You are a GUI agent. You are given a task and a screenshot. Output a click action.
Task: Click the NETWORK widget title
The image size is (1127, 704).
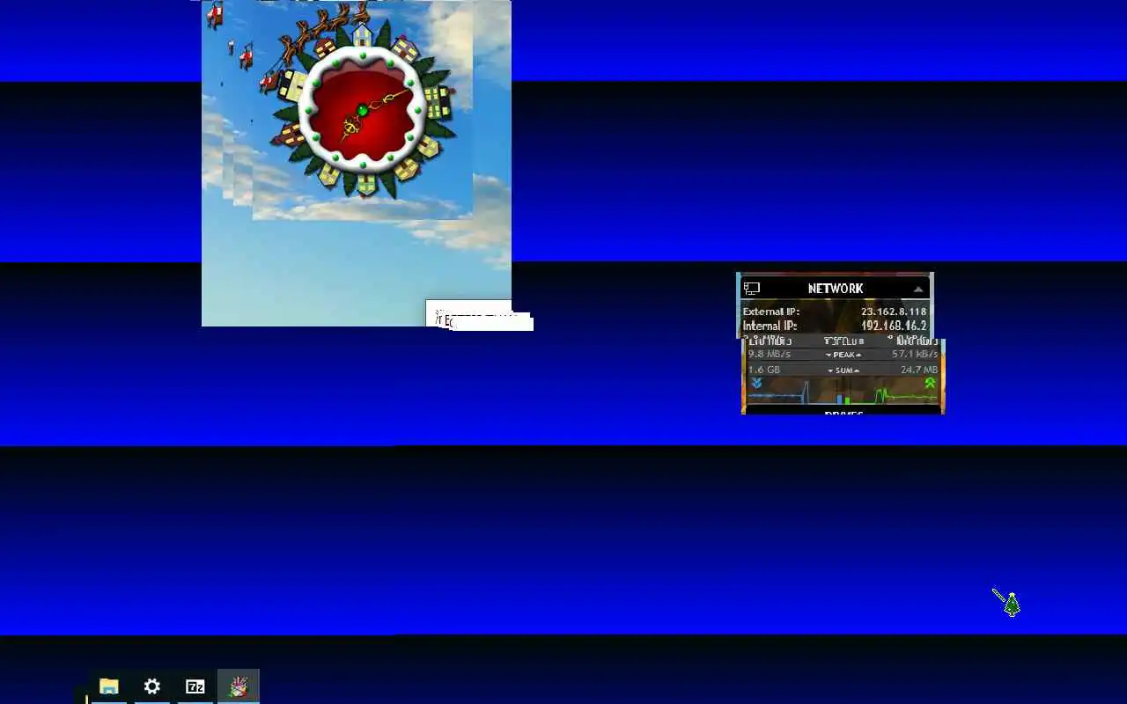(836, 289)
